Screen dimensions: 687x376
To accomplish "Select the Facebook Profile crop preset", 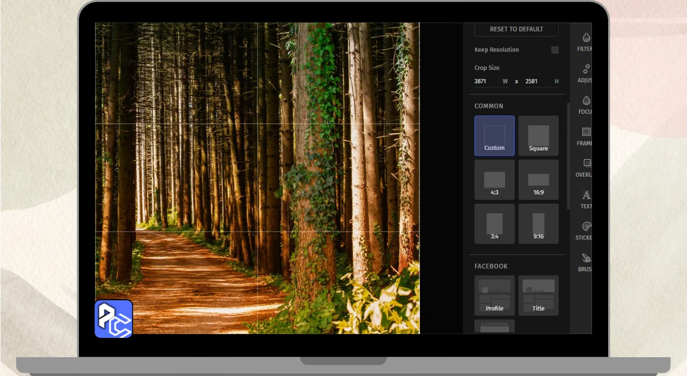I will point(494,295).
